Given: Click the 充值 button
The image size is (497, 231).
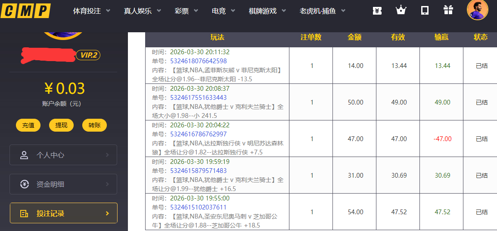Looking at the screenshot, I should (x=28, y=125).
